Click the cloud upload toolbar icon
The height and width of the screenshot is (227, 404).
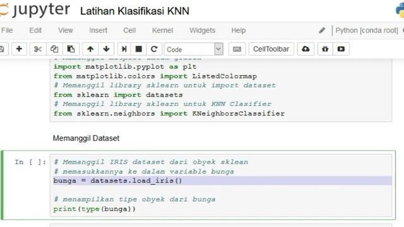pyautogui.click(x=306, y=49)
